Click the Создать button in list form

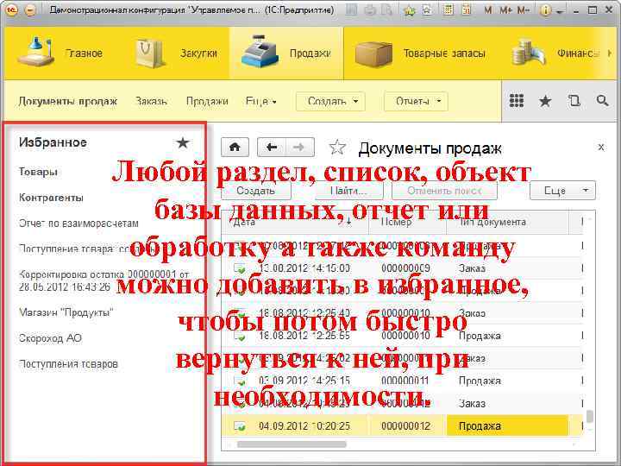(256, 191)
